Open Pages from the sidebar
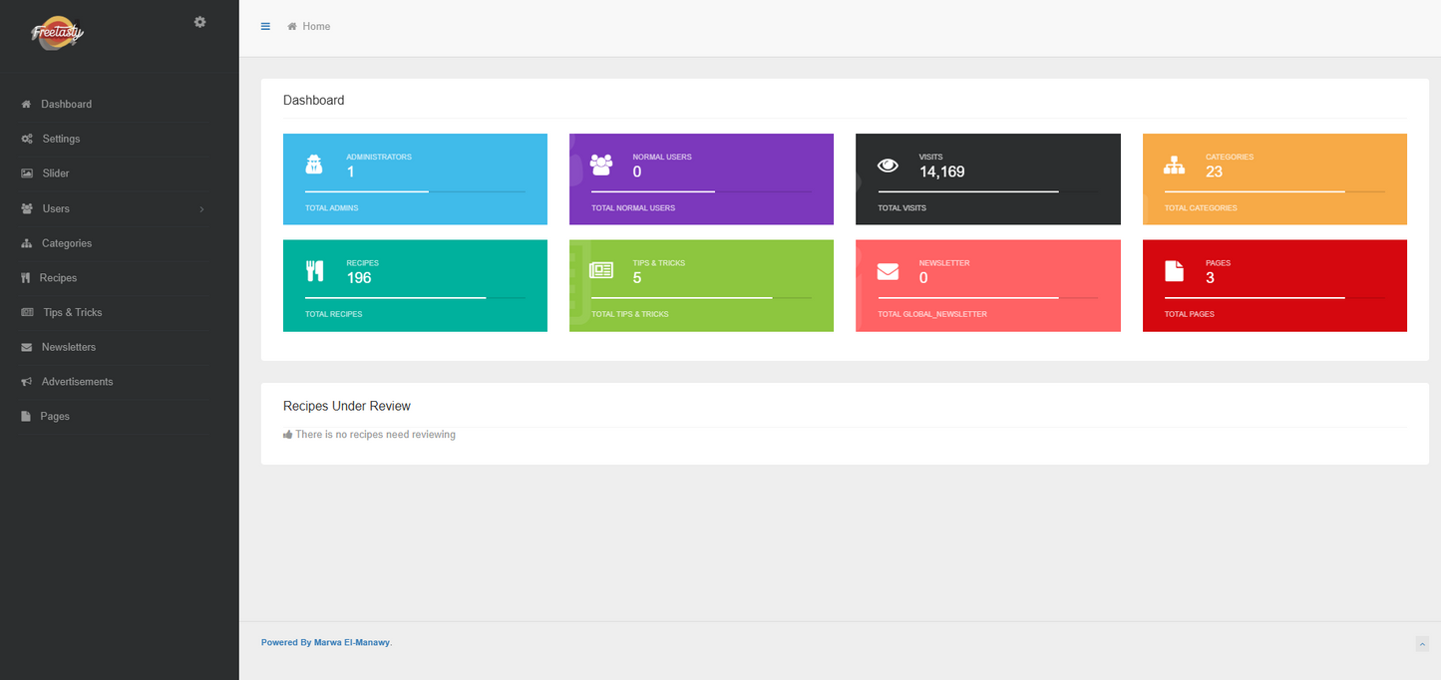Image resolution: width=1441 pixels, height=680 pixels. click(x=55, y=416)
